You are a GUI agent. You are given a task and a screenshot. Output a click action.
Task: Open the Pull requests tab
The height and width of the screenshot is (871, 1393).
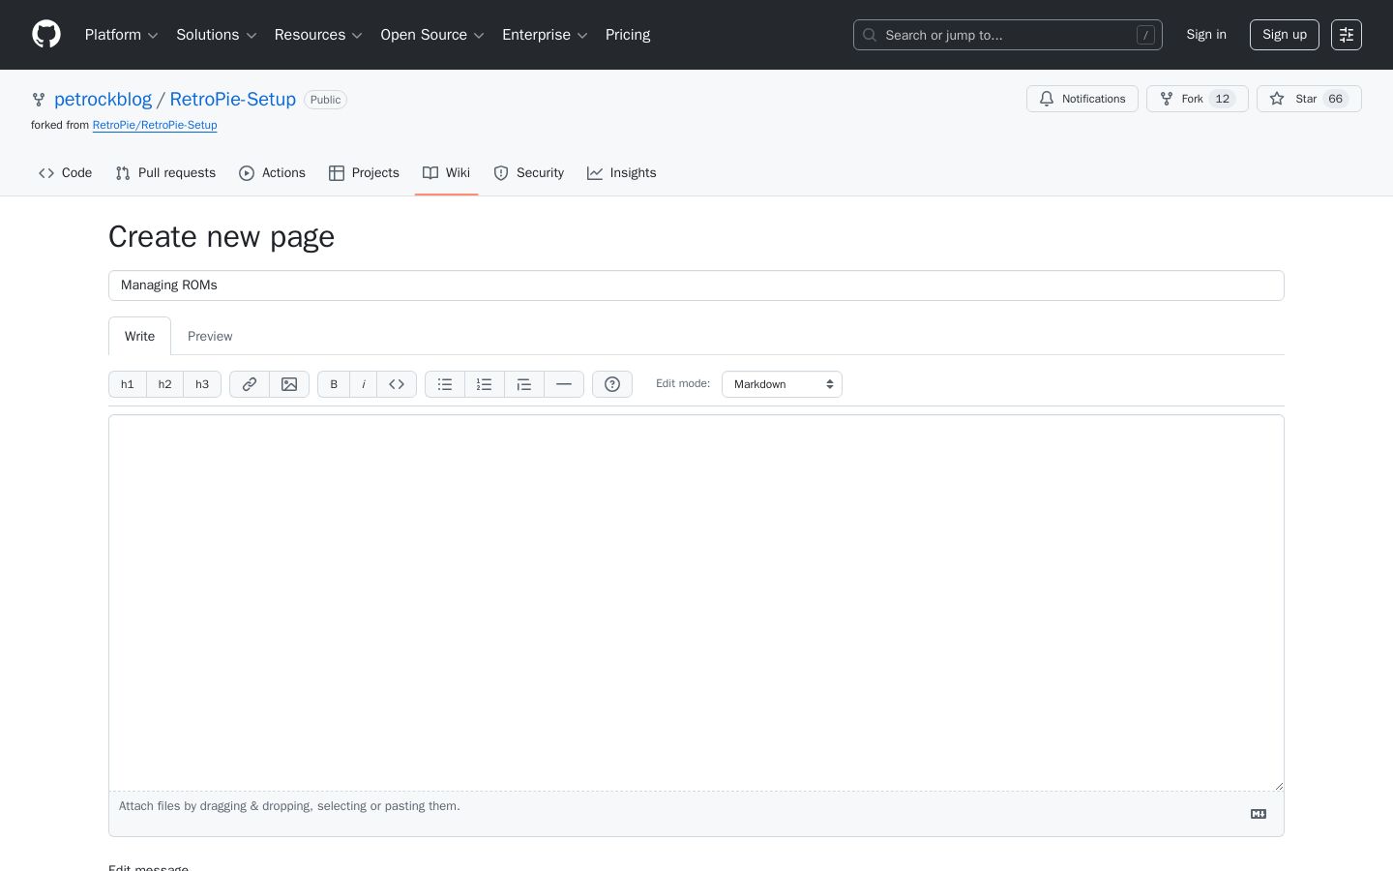click(165, 173)
